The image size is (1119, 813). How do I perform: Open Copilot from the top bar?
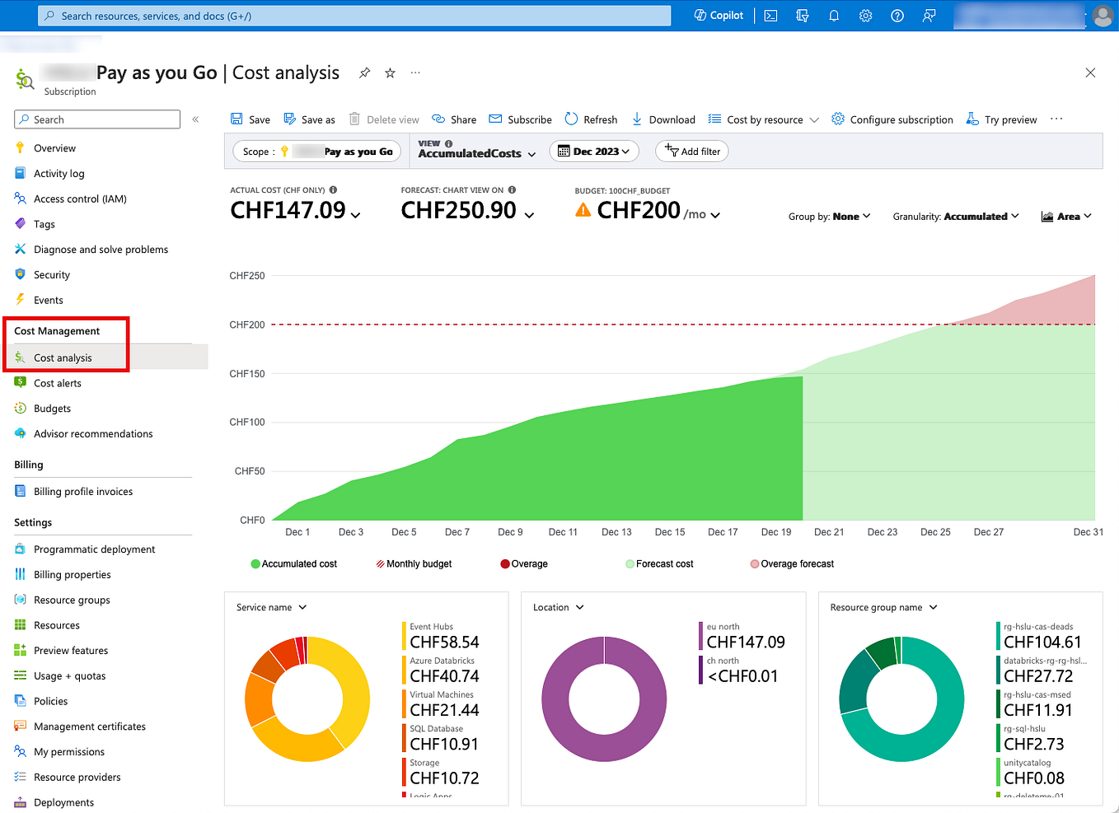coord(717,15)
